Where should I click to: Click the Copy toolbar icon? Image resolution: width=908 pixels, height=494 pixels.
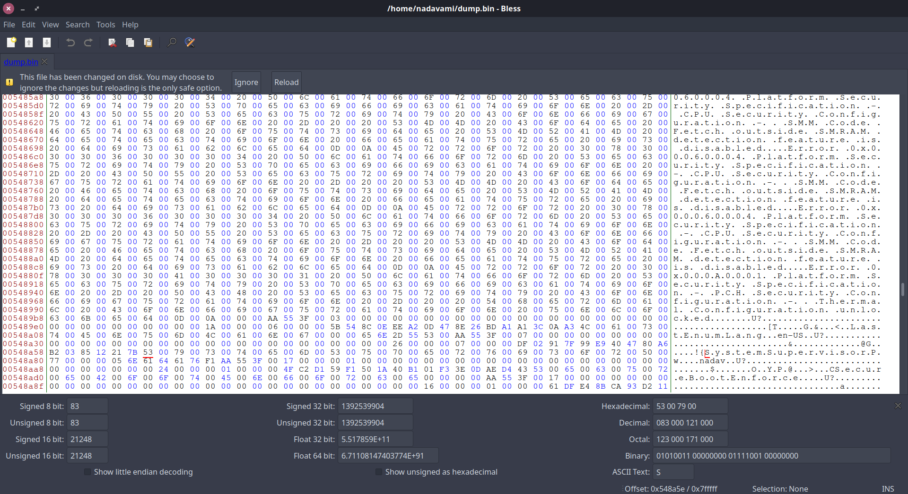(130, 43)
